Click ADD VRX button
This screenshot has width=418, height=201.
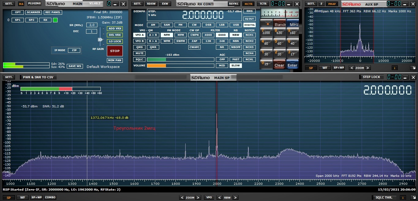(115, 28)
